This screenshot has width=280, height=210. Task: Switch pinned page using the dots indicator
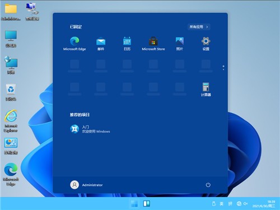(223, 68)
